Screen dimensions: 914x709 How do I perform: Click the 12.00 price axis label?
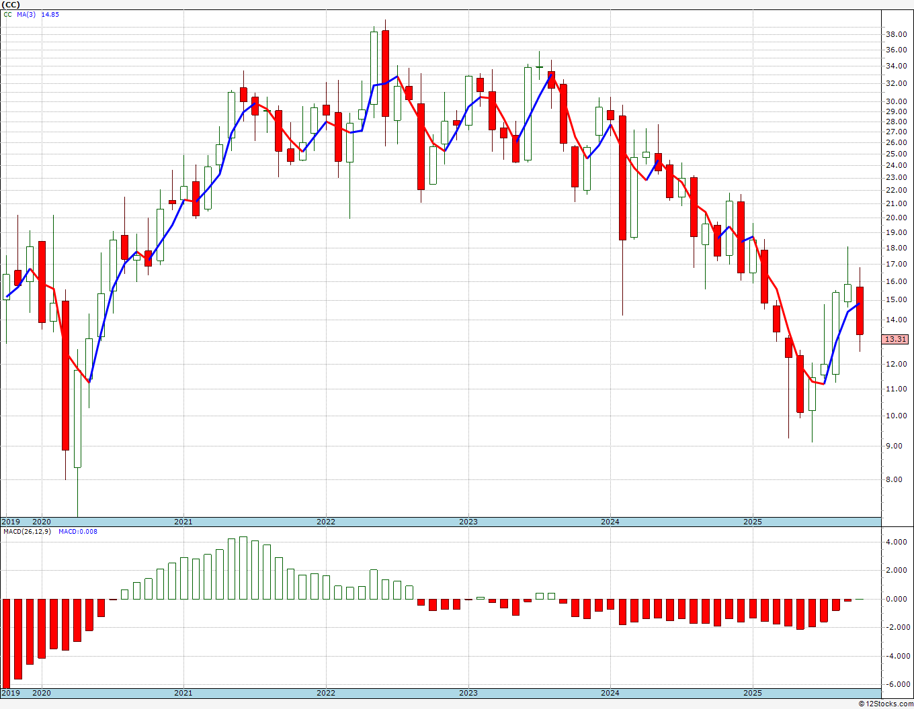[896, 365]
